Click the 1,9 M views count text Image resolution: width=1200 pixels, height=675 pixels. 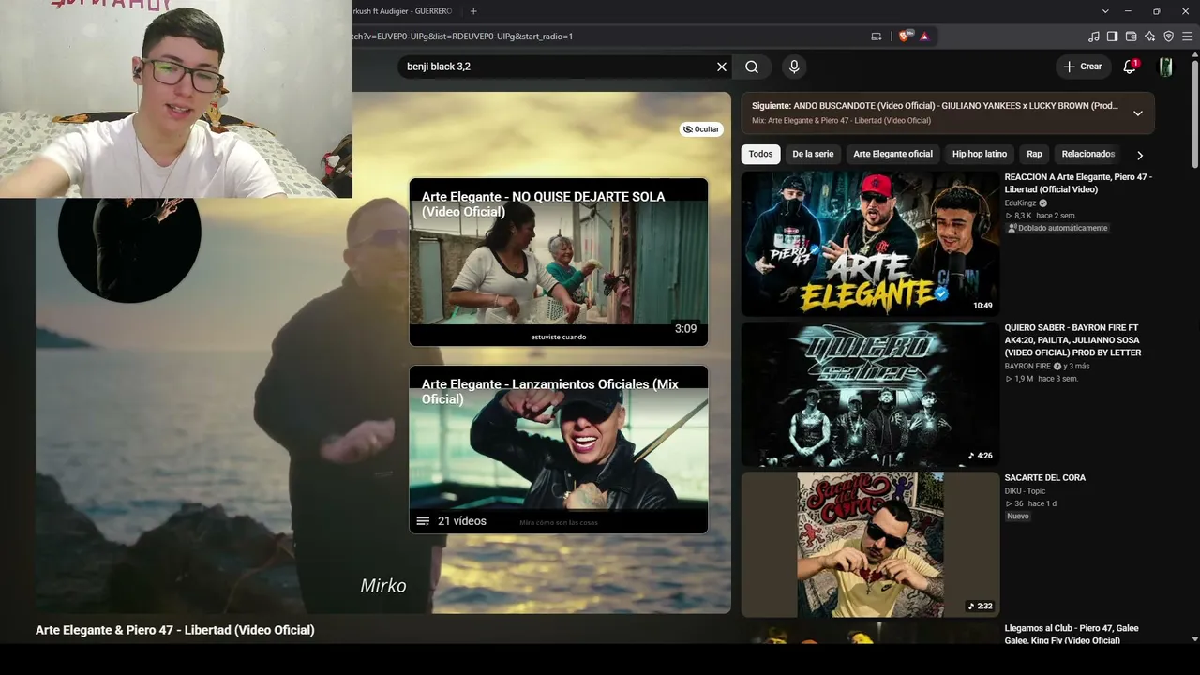pos(1024,379)
